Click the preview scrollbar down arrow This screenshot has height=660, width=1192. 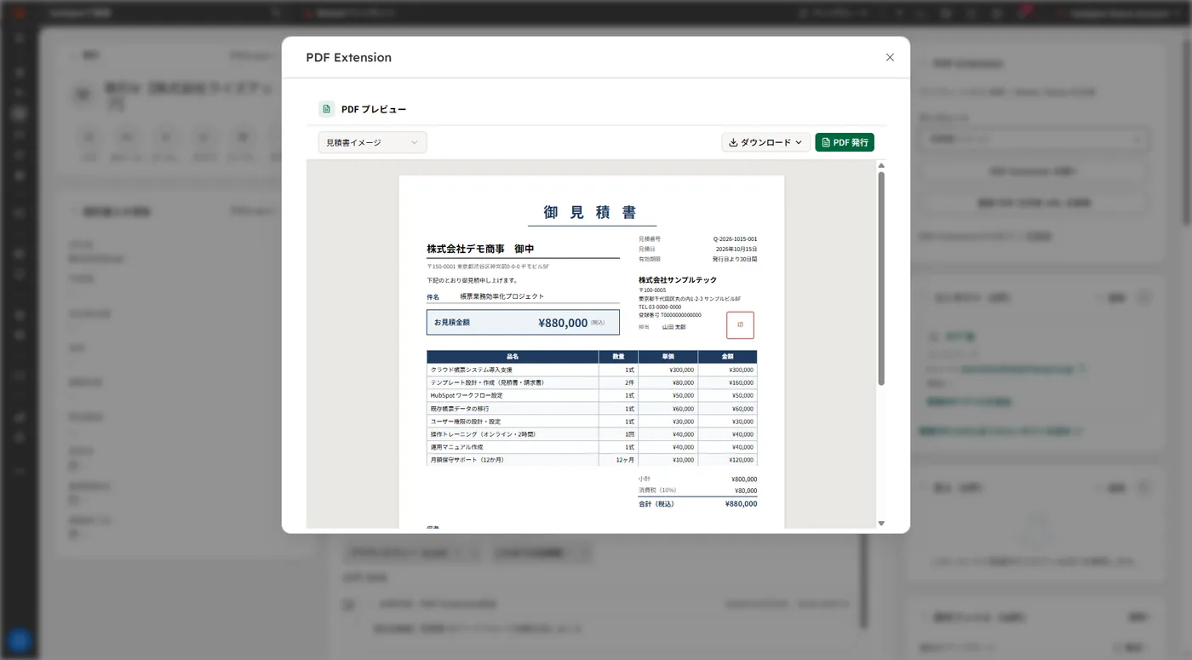coord(881,523)
